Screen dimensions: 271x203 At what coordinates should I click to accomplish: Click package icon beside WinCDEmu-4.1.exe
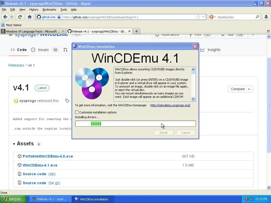pyautogui.click(x=20, y=165)
